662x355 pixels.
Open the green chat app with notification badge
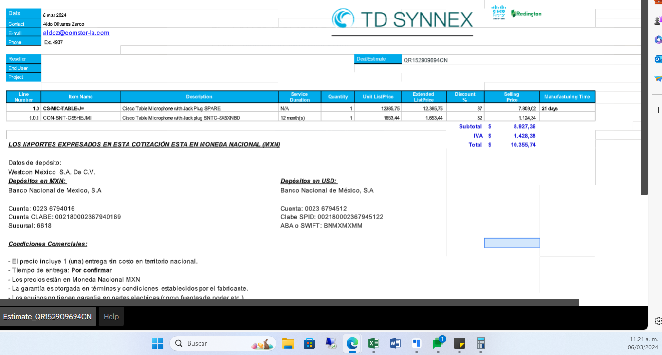pos(438,343)
